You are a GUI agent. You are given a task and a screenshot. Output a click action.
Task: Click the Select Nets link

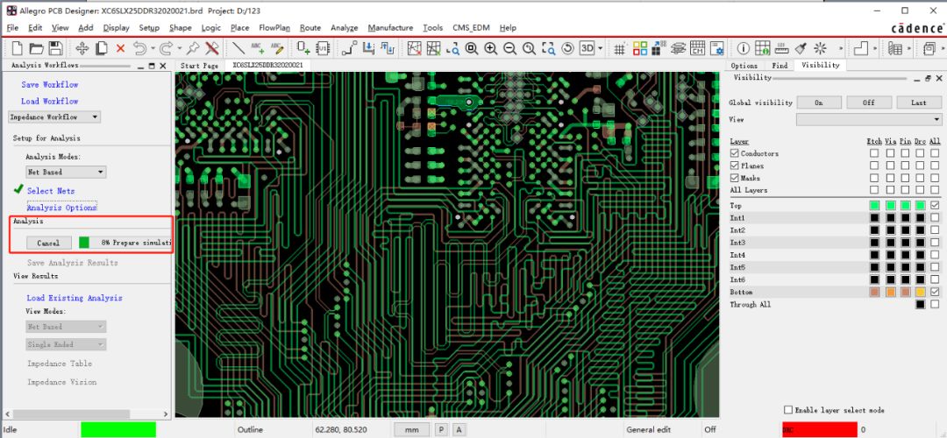pos(51,191)
